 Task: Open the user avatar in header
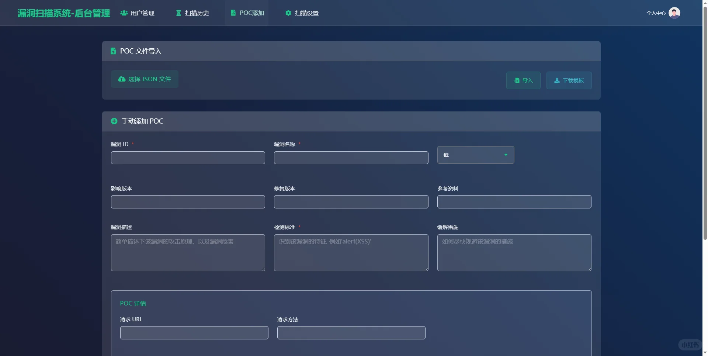[x=674, y=13]
